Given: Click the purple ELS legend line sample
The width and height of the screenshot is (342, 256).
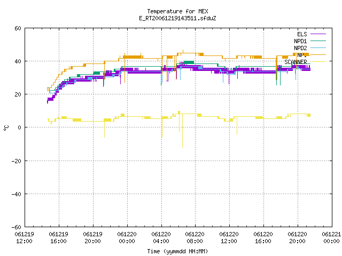Looking at the screenshot, I should pyautogui.click(x=318, y=34).
